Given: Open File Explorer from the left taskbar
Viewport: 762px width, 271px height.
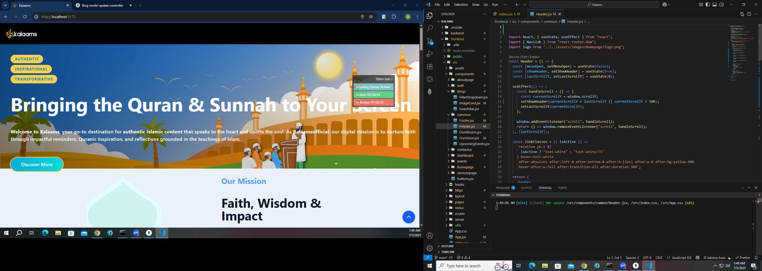Looking at the screenshot, I should pyautogui.click(x=58, y=233).
